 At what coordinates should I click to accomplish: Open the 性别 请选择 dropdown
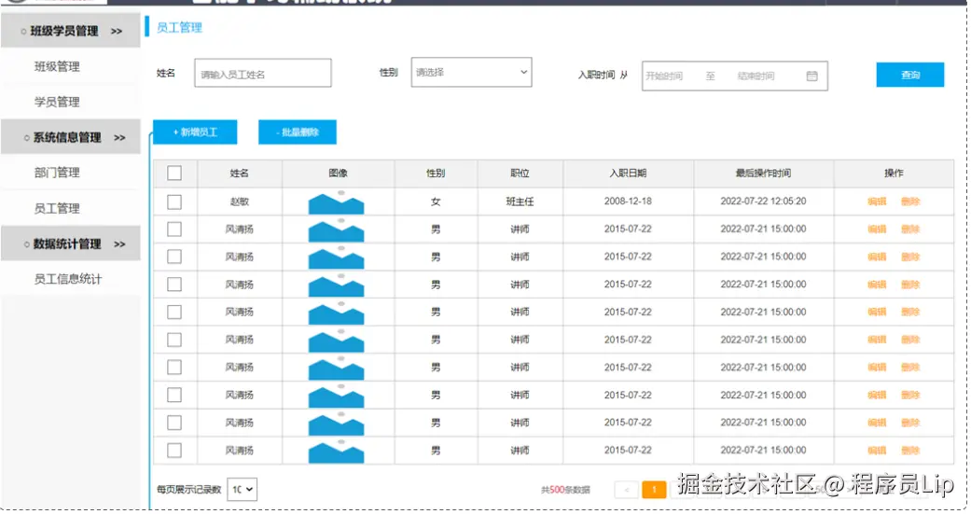pyautogui.click(x=471, y=73)
